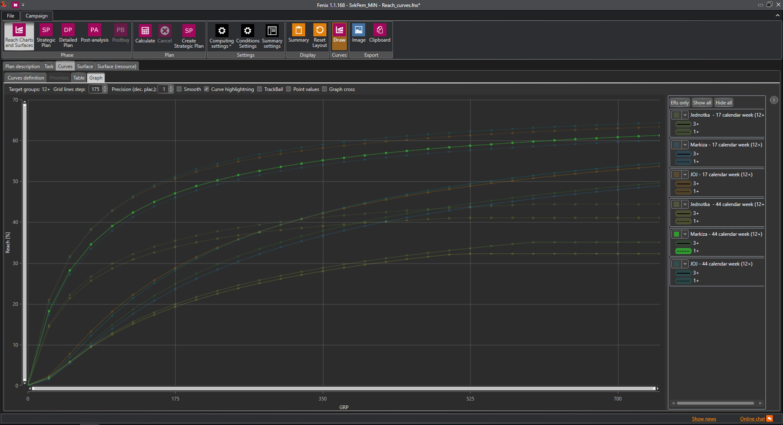Open Conditions Settings
This screenshot has width=783, height=425.
pos(248,36)
